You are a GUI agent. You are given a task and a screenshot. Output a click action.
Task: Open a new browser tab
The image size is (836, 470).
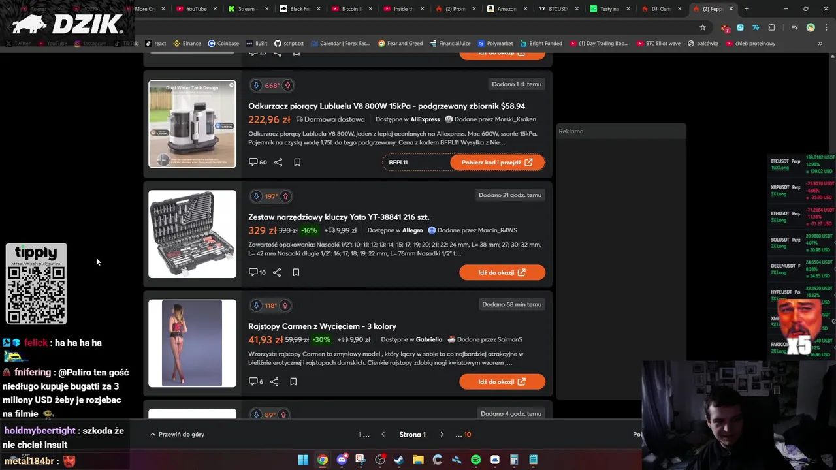[x=747, y=9]
